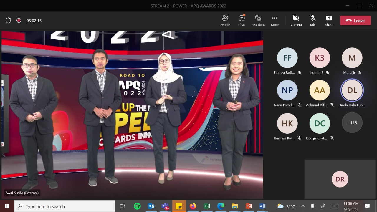Select participant avatar DL

point(352,90)
